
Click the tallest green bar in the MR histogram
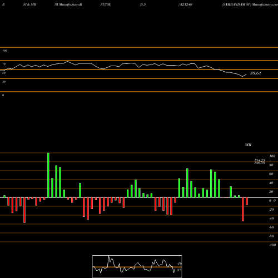tap(48, 175)
